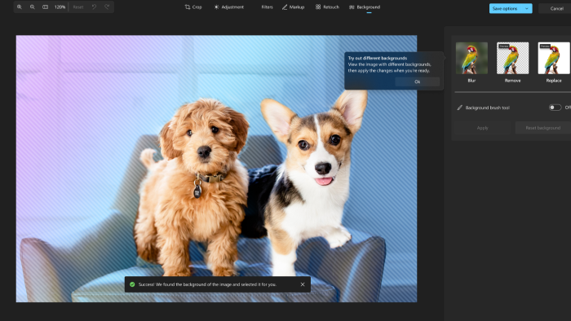The image size is (571, 321).
Task: Expand the Save options dropdown arrow
Action: pos(527,8)
